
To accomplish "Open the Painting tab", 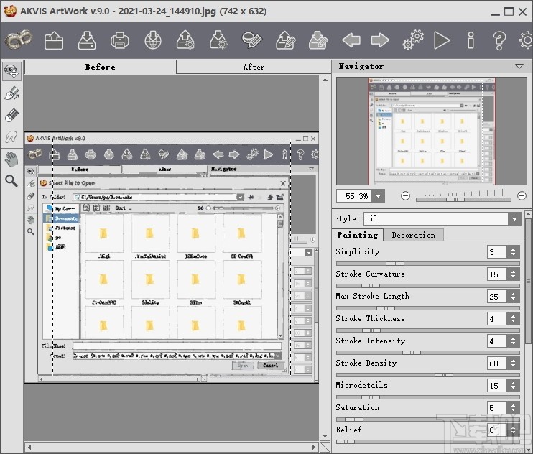I will click(x=358, y=235).
